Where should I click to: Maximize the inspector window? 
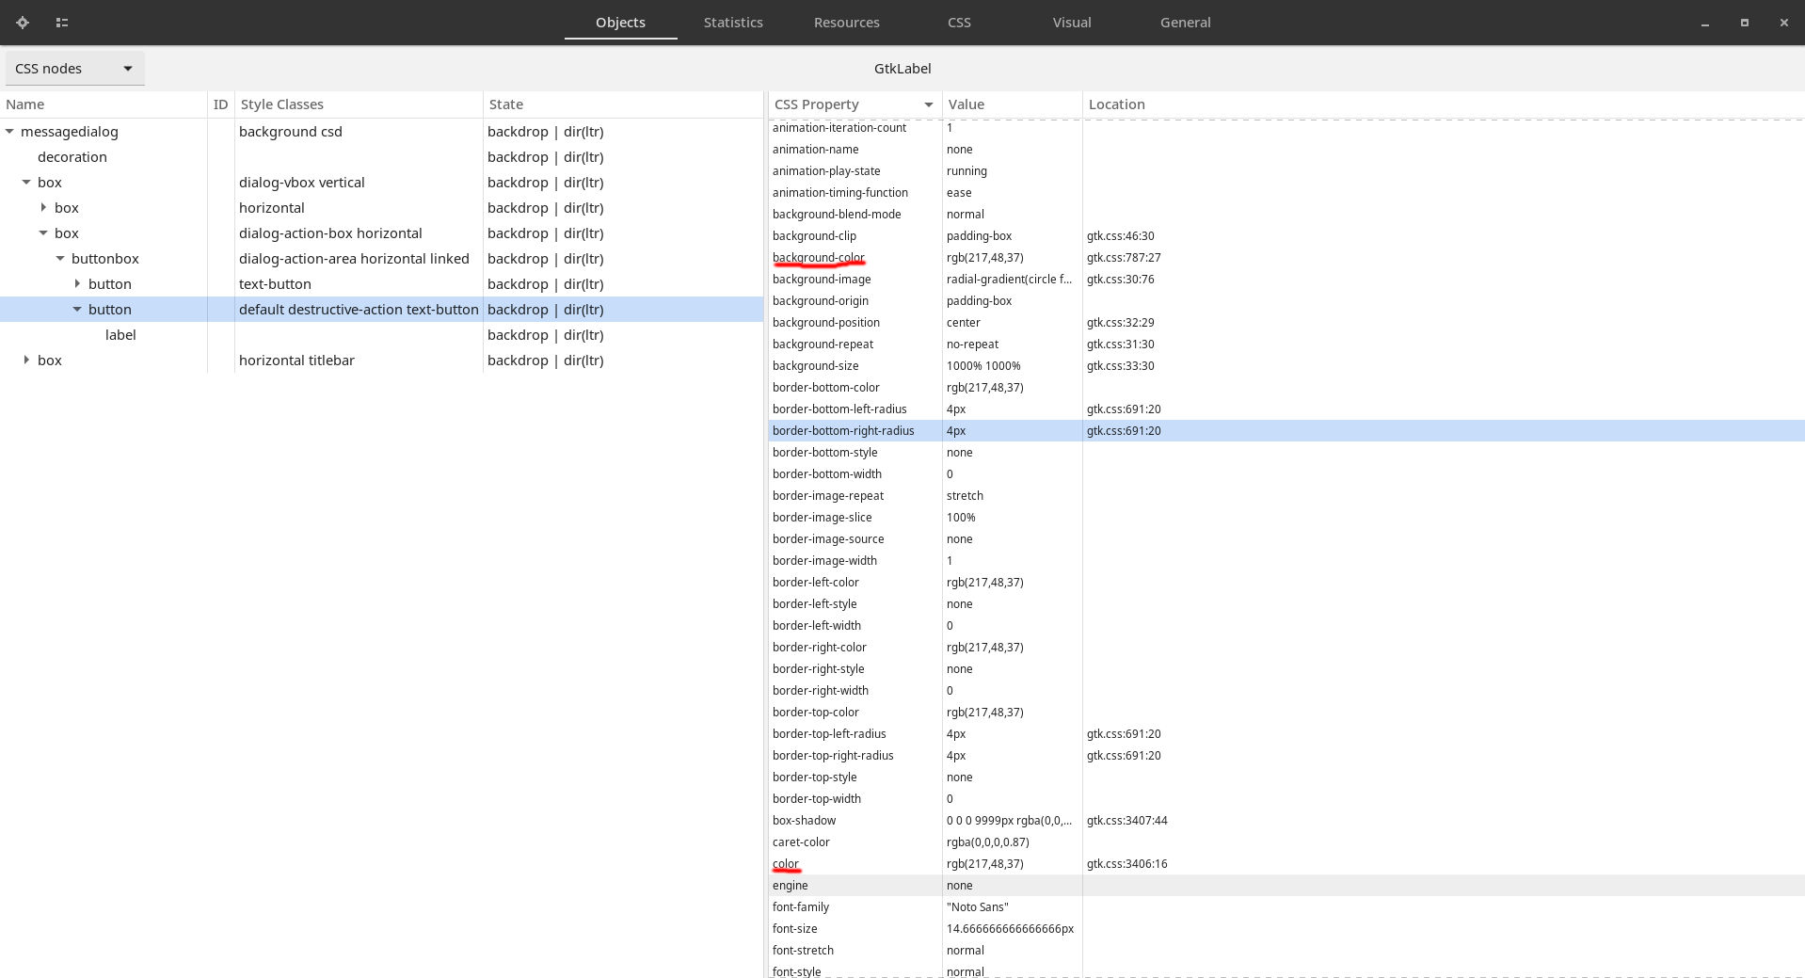pos(1745,23)
